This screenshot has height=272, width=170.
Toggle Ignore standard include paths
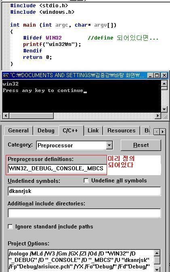coord(10,226)
